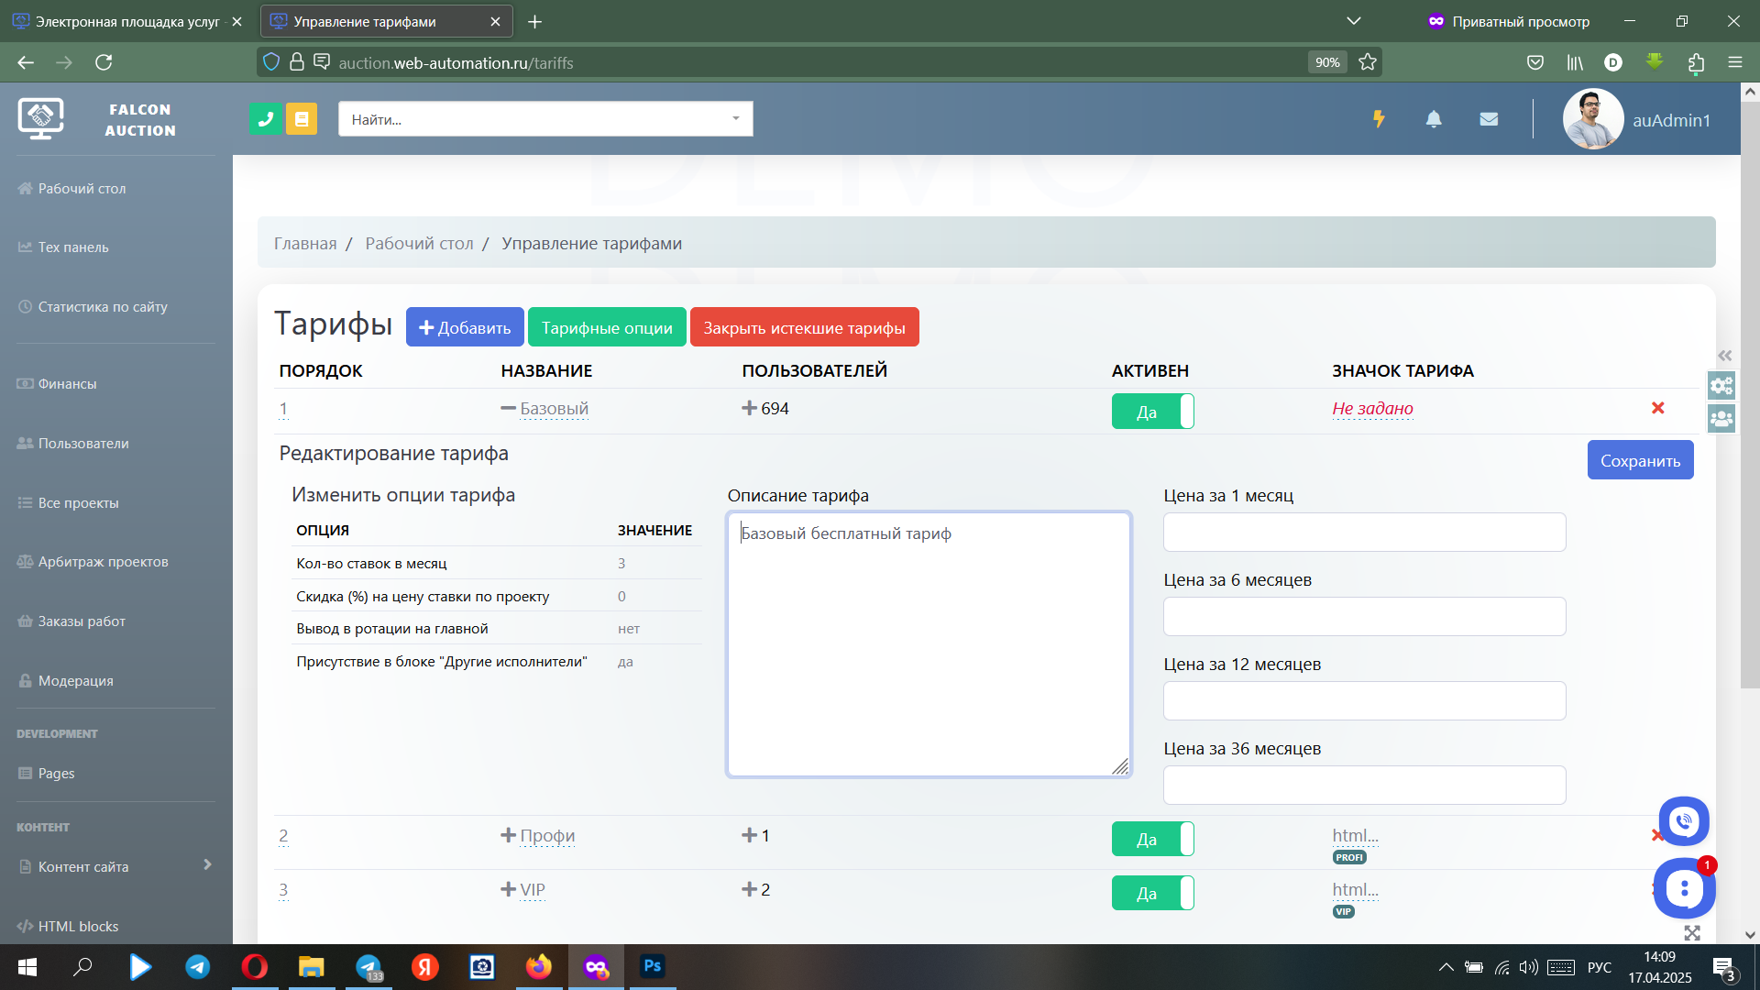Click the yellow notes icon
The width and height of the screenshot is (1760, 990).
pos(302,119)
